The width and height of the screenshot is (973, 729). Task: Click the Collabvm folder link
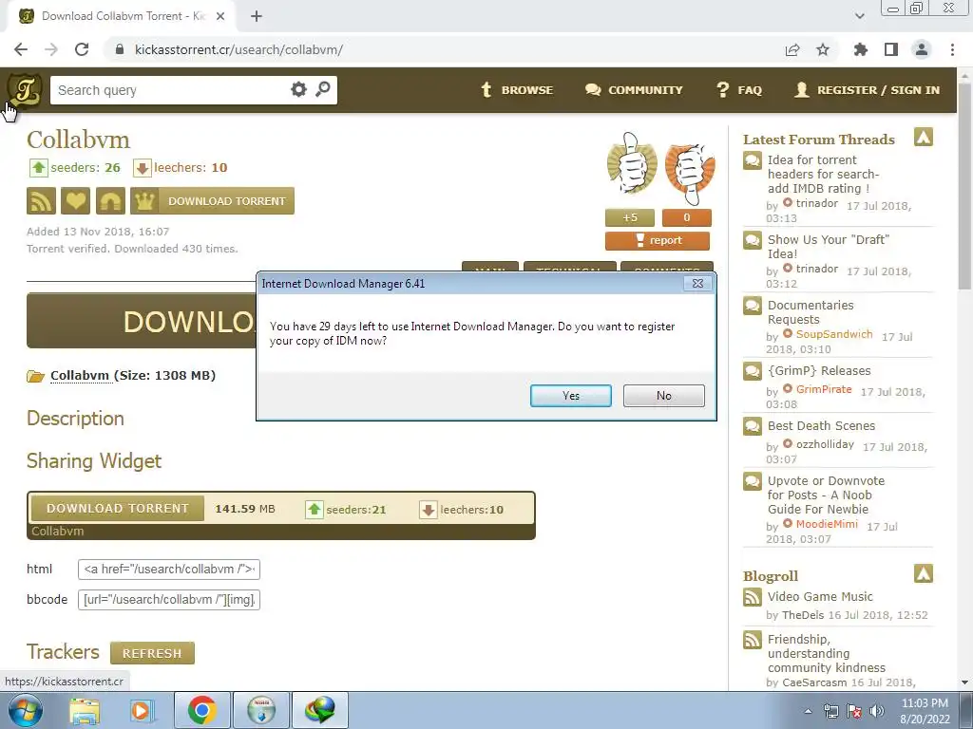tap(80, 375)
